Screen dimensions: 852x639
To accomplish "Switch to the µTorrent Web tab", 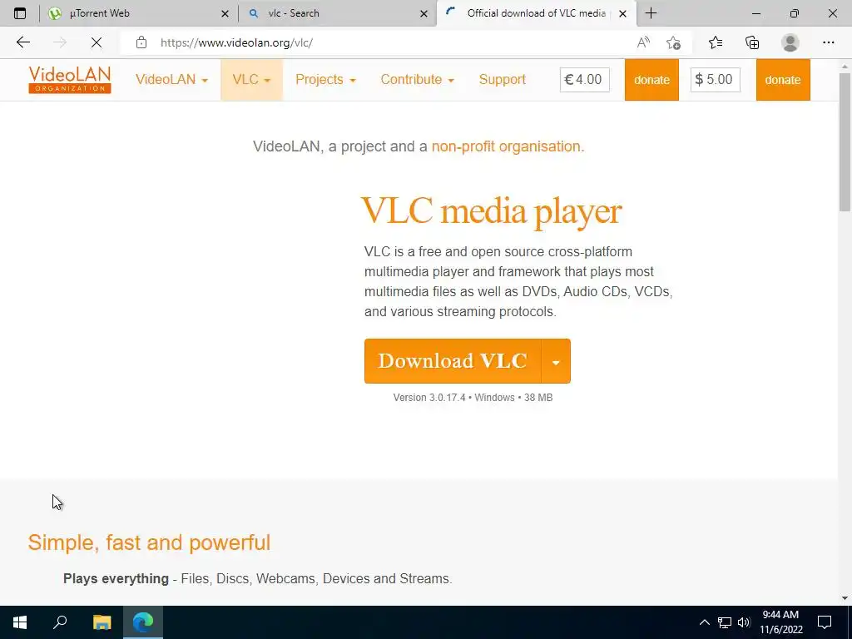I will point(139,13).
